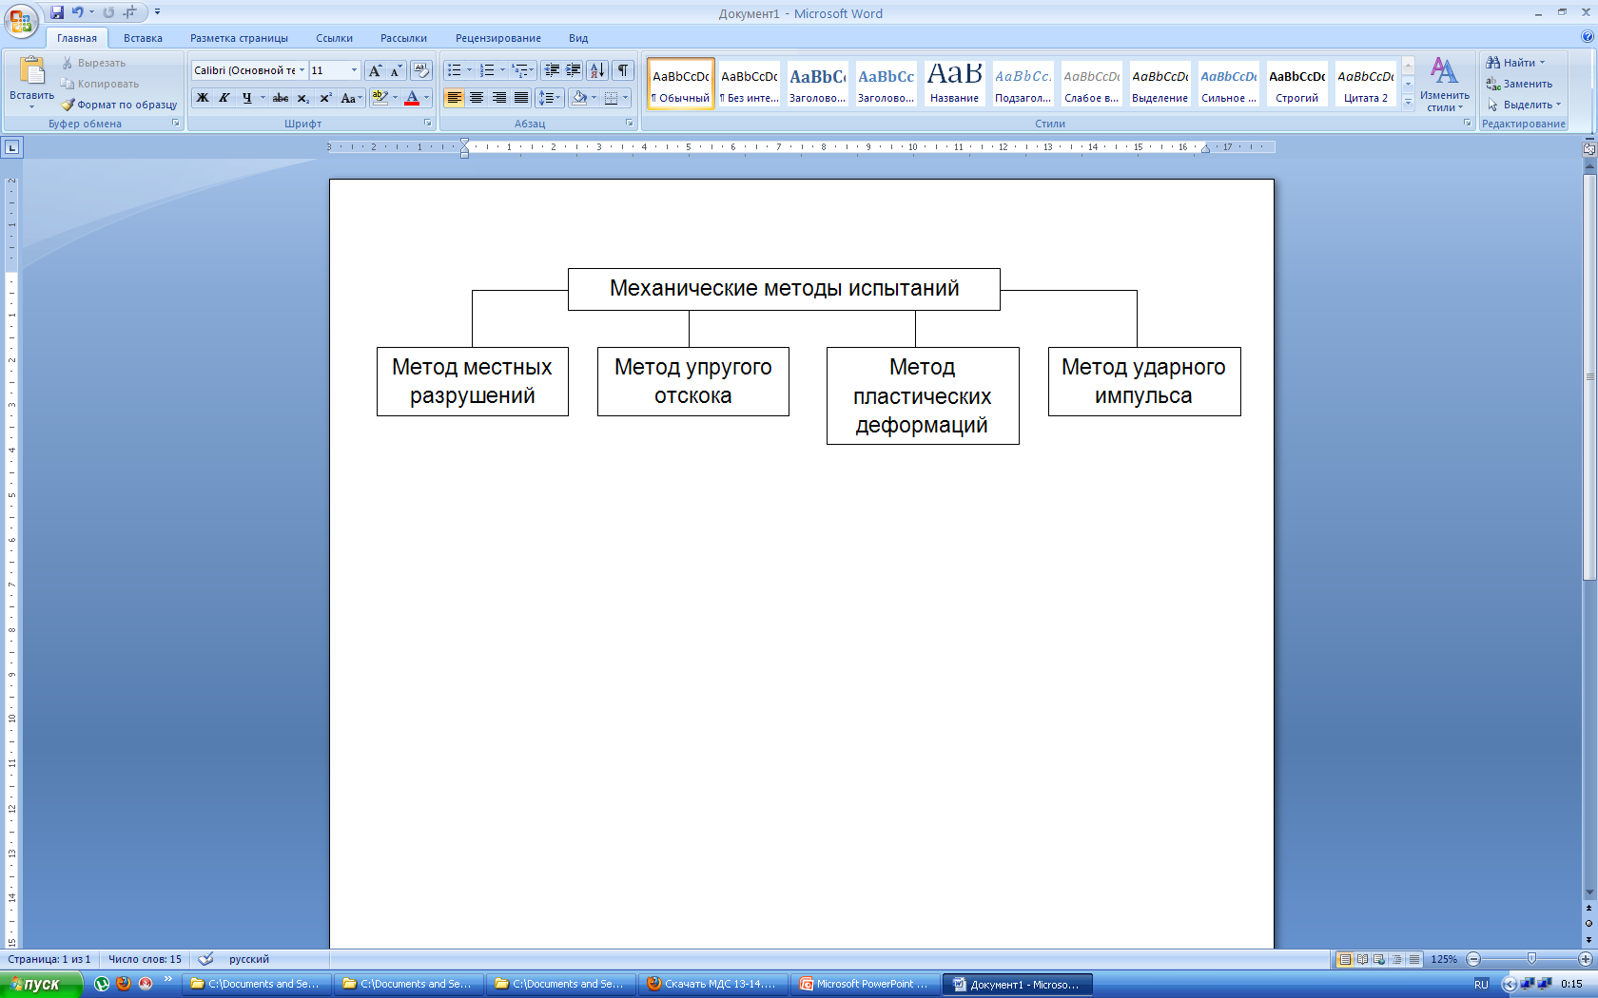
Task: Toggle italic (К) formatting
Action: click(x=224, y=98)
